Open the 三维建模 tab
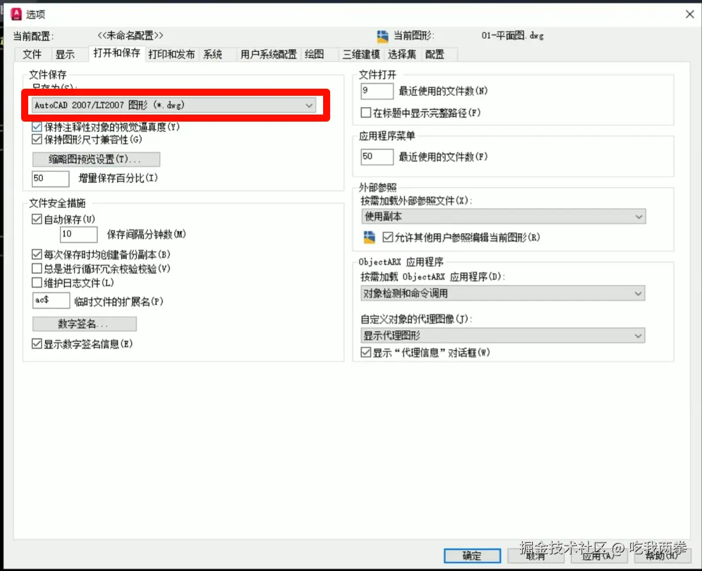This screenshot has width=702, height=571. click(x=361, y=54)
